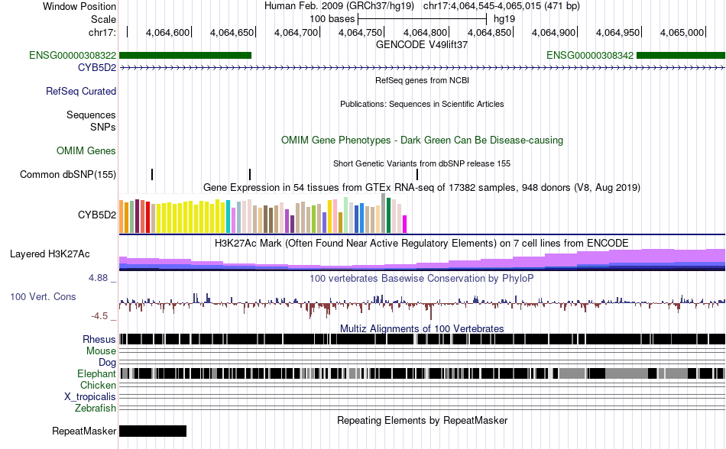This screenshot has width=726, height=449.
Task: Click the Sequences track label
Action: (x=91, y=115)
